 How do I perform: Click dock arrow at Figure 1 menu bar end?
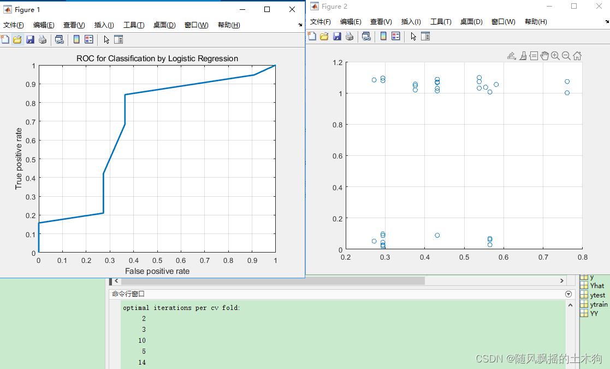click(300, 25)
